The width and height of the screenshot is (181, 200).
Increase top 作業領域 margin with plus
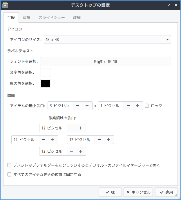(x=81, y=128)
